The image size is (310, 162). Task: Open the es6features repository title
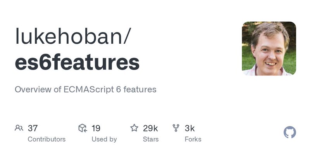77,62
